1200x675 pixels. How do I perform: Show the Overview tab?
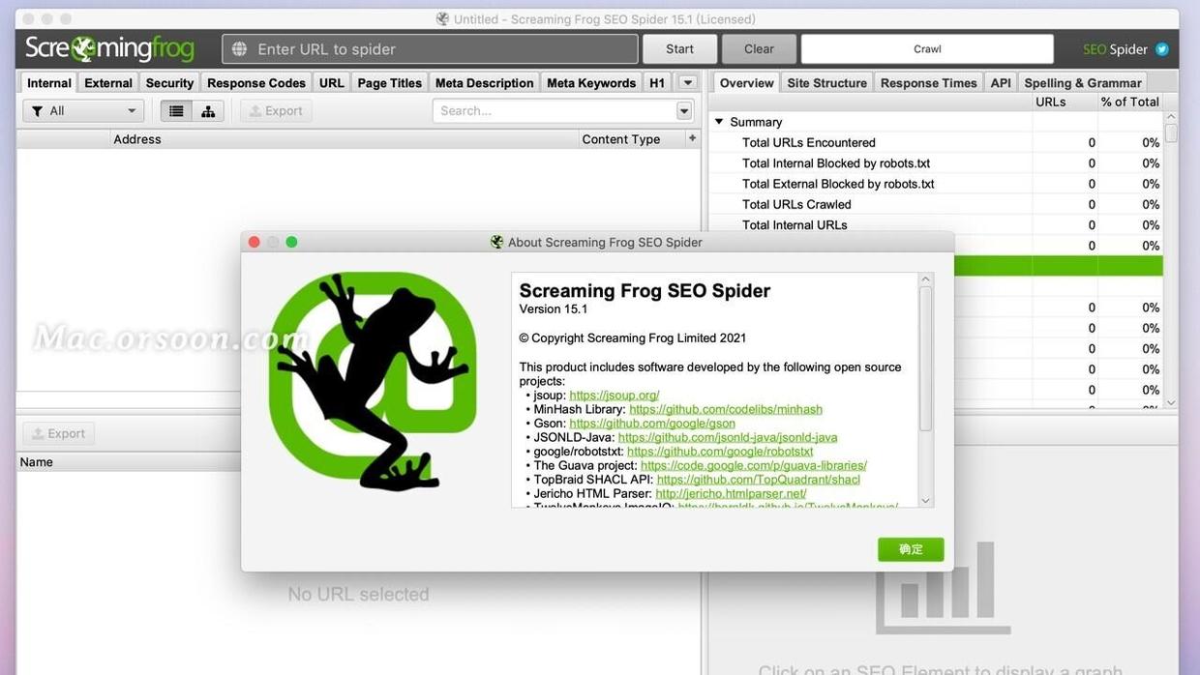click(747, 83)
